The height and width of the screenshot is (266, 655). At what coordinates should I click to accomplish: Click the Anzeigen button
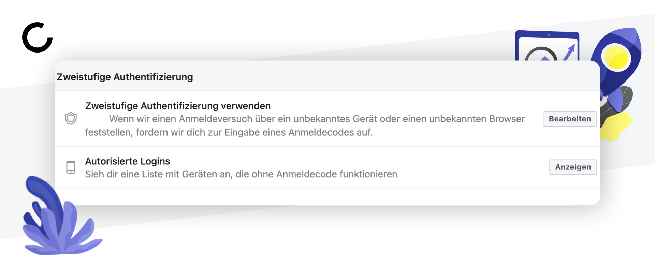[x=573, y=167]
